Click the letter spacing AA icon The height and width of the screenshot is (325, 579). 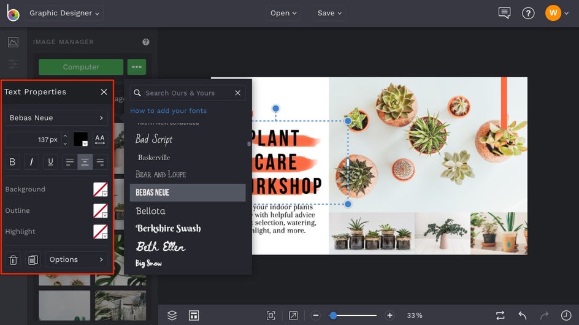(x=100, y=140)
